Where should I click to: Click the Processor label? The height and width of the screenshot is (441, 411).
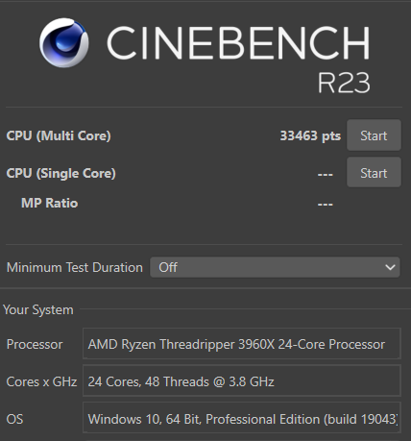(x=35, y=344)
